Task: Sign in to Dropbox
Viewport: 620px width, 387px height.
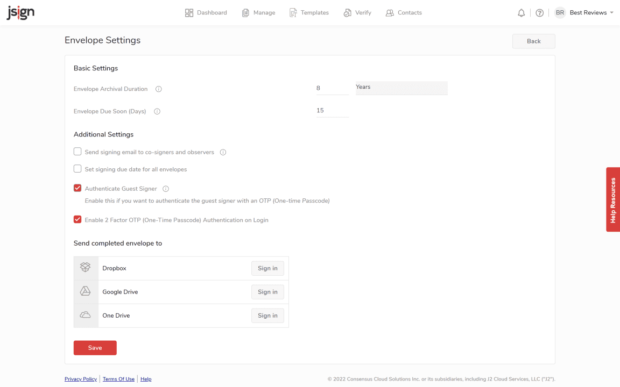Action: tap(267, 268)
